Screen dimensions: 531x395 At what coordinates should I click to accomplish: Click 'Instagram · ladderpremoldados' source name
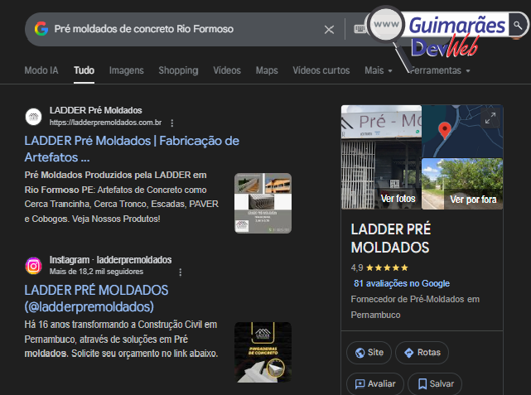tap(110, 260)
